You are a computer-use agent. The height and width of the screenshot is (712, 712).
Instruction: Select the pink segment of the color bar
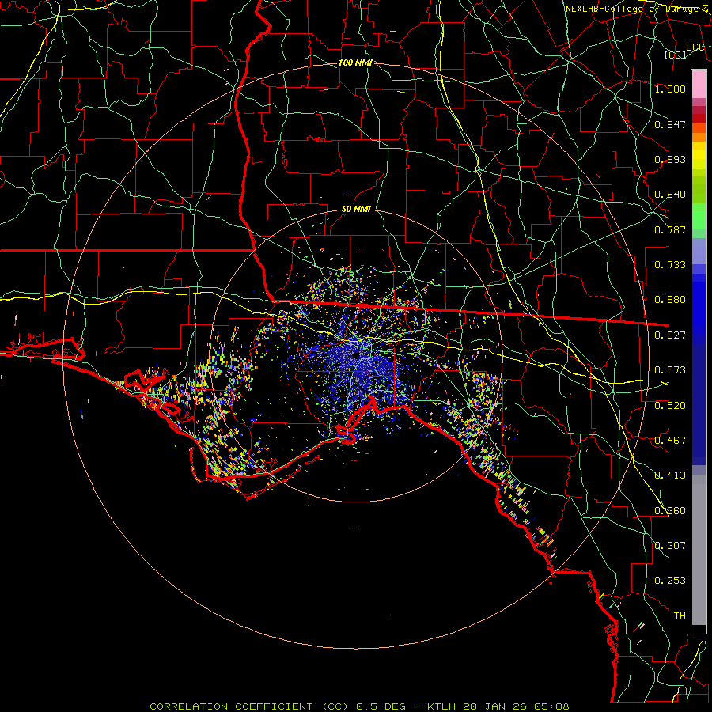pyautogui.click(x=699, y=84)
